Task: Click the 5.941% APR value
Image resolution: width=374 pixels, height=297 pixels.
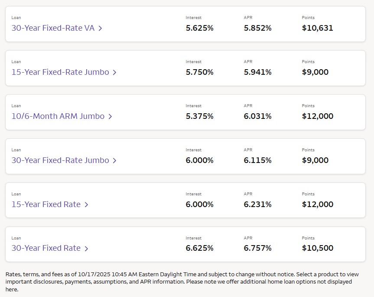Action: [257, 72]
